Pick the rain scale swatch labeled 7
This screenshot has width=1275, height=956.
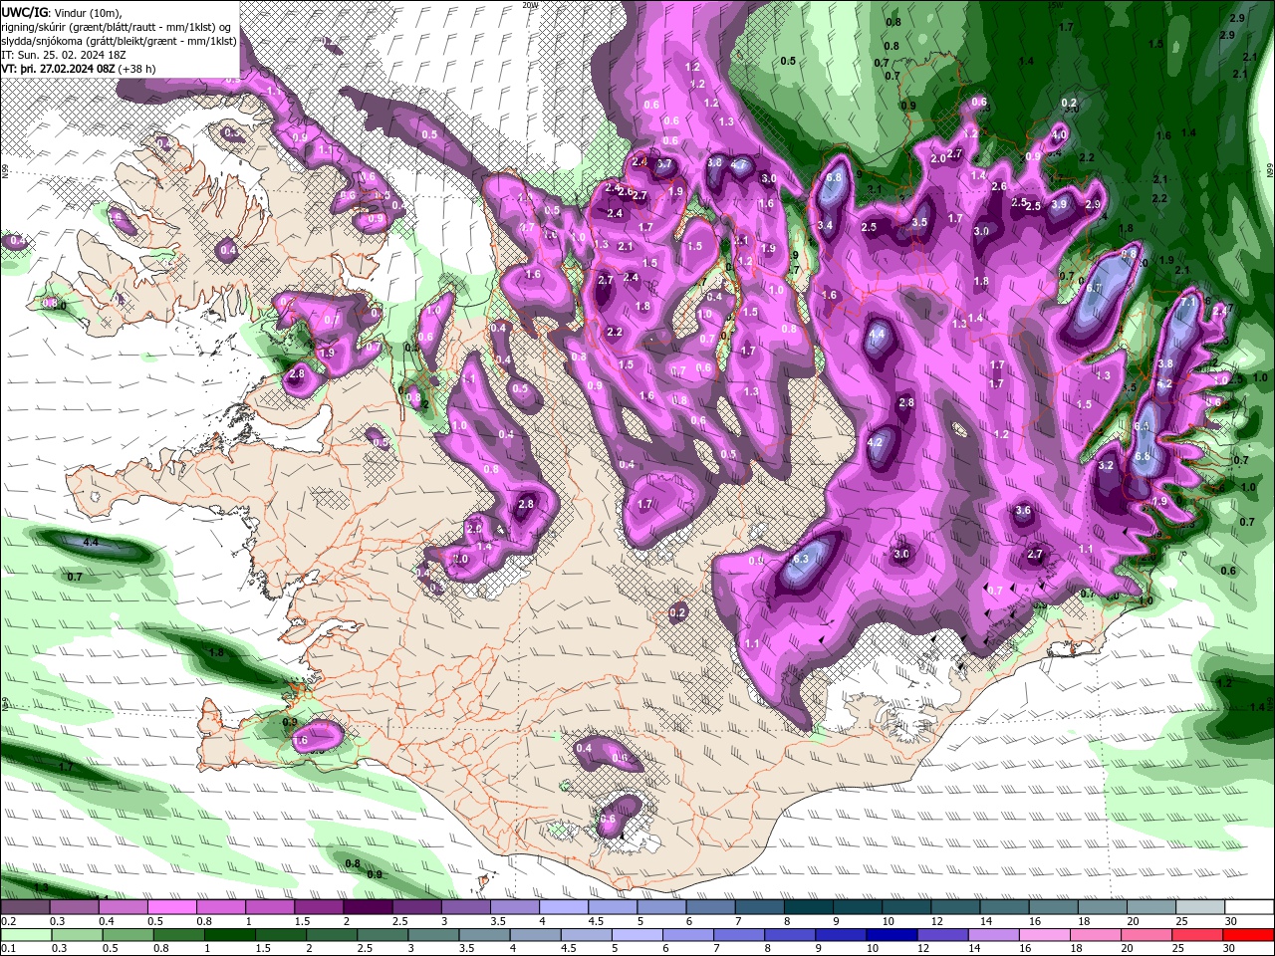tap(740, 934)
